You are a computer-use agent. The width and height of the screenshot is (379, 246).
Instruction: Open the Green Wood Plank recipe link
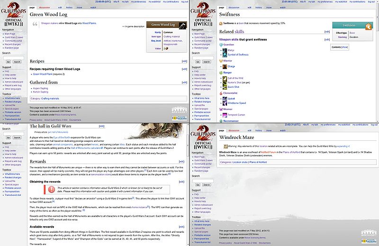point(43,74)
